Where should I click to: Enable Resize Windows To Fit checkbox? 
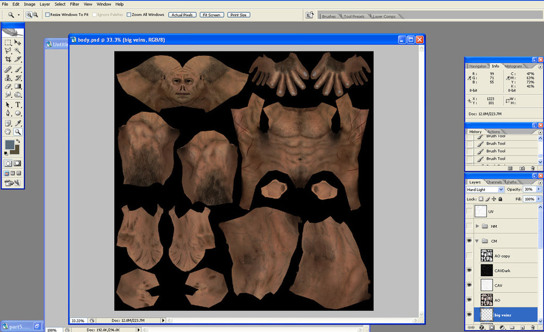[x=47, y=15]
